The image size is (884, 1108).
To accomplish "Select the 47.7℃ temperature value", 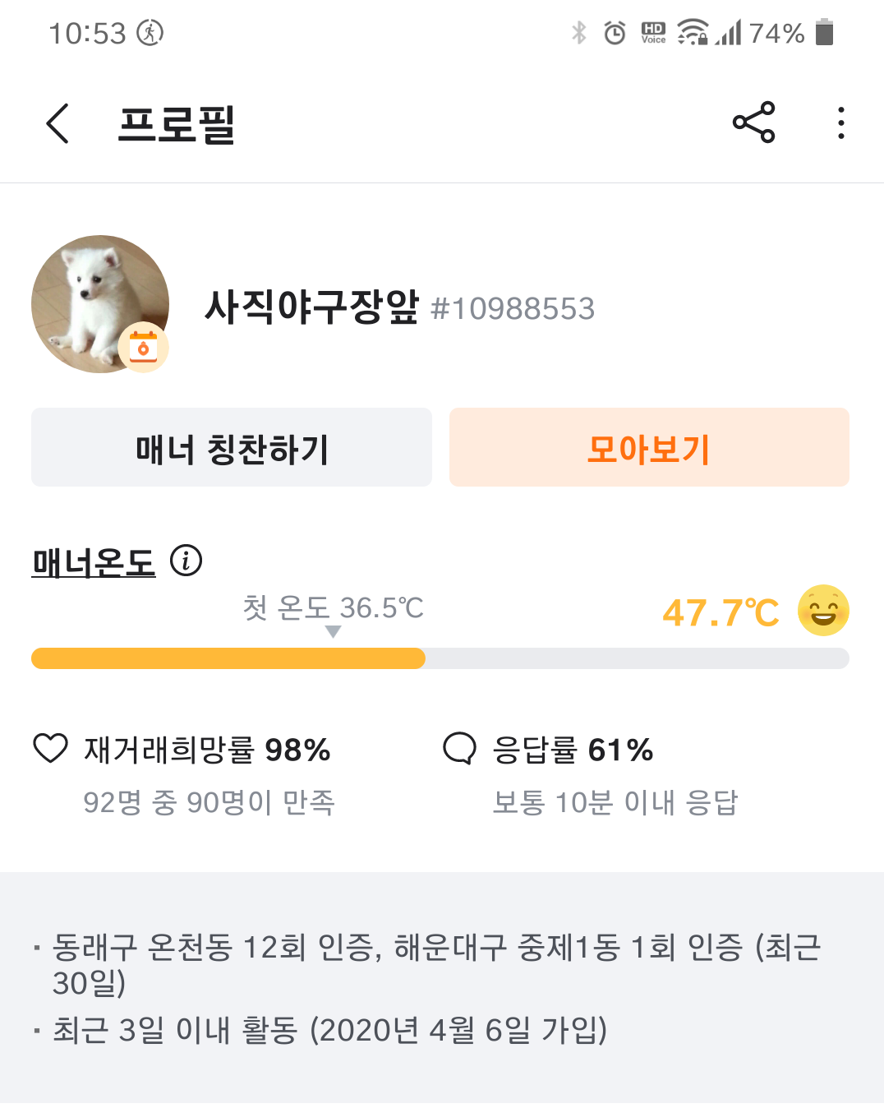I will click(721, 613).
